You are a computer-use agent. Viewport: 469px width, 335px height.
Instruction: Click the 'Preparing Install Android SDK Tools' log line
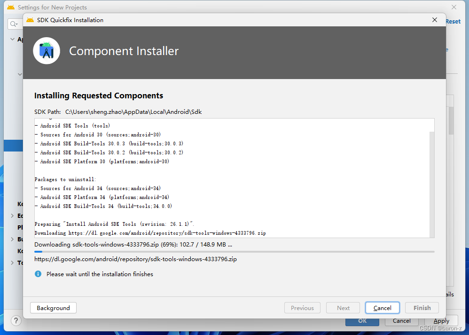point(115,224)
